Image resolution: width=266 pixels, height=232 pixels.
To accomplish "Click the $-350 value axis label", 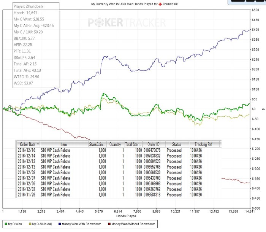I will click(256, 179).
